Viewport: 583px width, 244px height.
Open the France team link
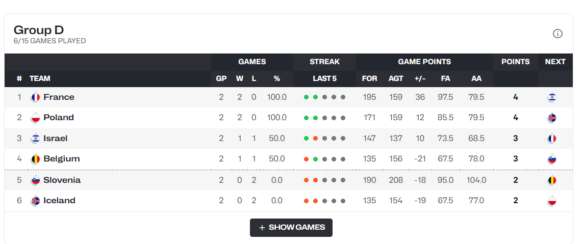point(59,97)
